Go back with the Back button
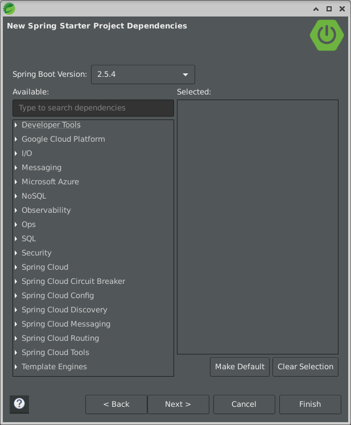351x425 pixels. tap(116, 404)
